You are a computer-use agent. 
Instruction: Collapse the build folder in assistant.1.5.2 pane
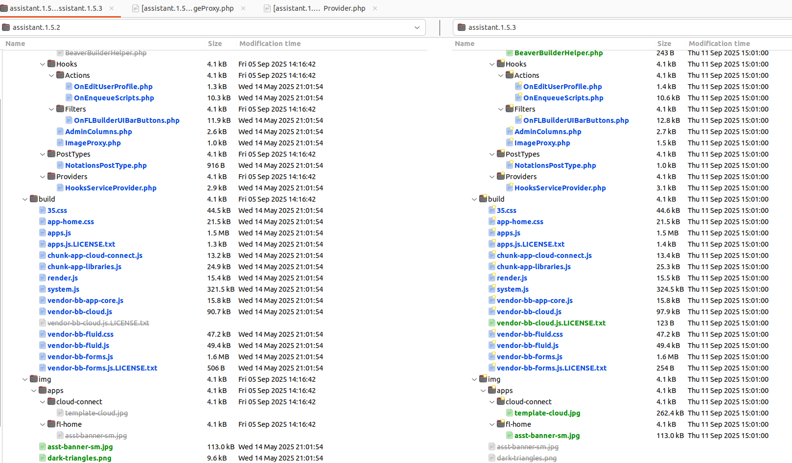click(x=25, y=199)
